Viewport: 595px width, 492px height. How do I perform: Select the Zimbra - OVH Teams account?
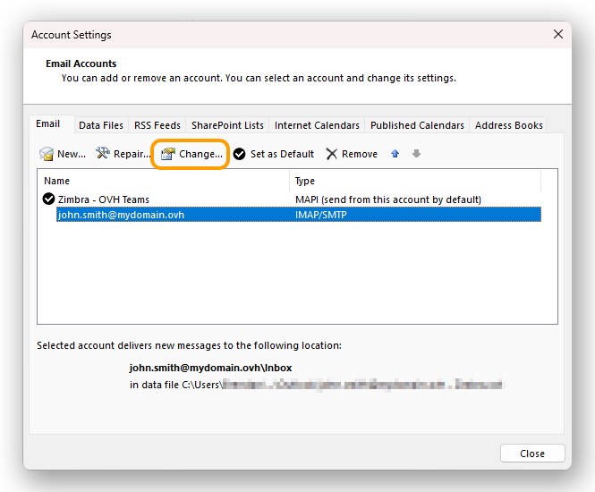103,199
